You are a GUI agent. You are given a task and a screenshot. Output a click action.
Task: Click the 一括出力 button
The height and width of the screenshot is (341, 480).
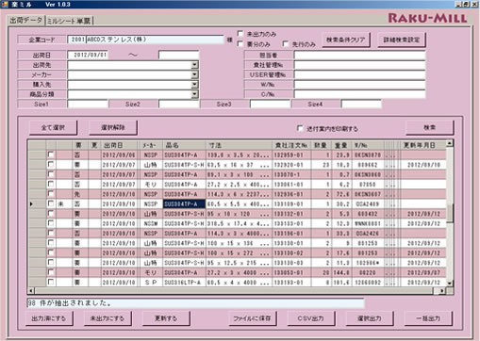coord(428,318)
